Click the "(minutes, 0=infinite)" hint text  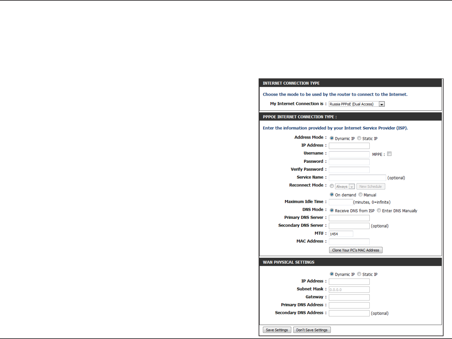(372, 202)
